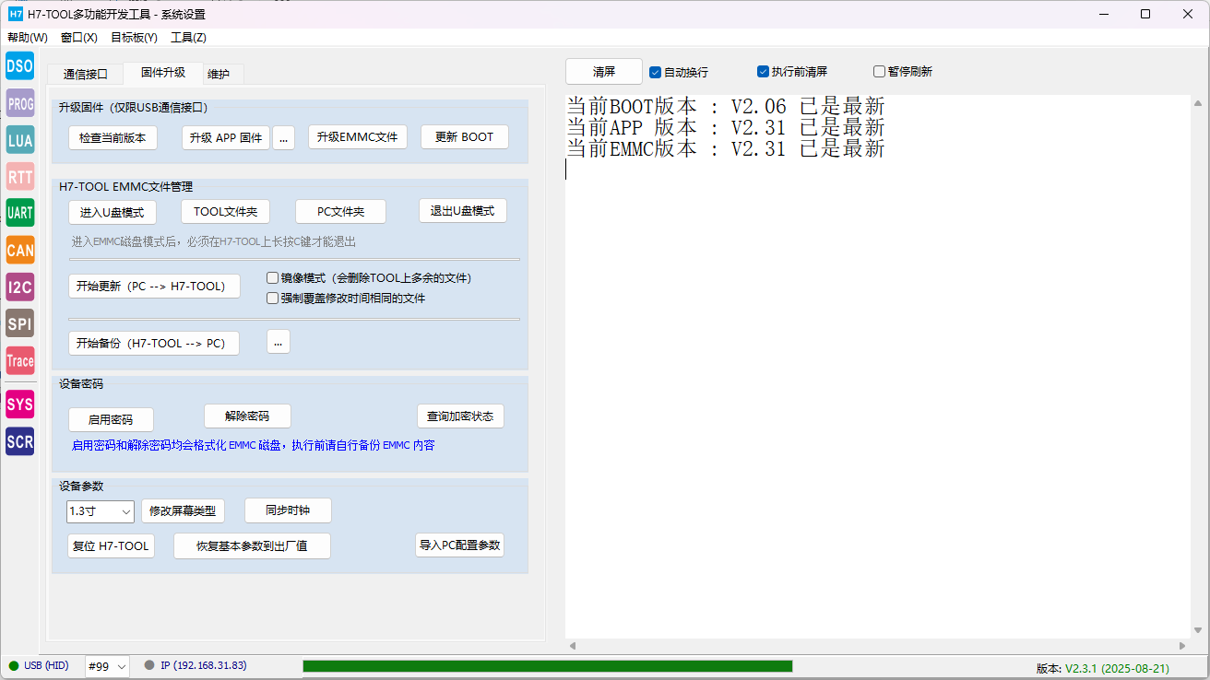The width and height of the screenshot is (1210, 680).
Task: Disable the 自动换行 auto-wrap checkbox
Action: (656, 72)
